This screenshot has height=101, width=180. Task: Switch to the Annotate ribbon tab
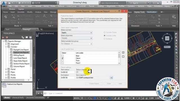click(x=21, y=12)
